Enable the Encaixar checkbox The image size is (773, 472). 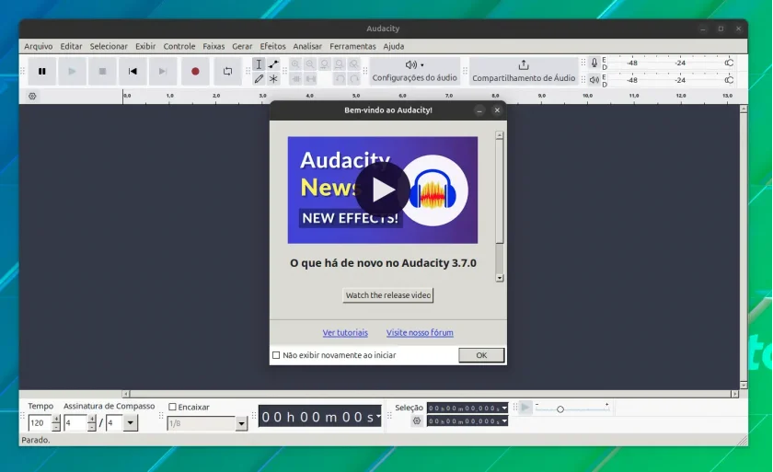coord(173,407)
